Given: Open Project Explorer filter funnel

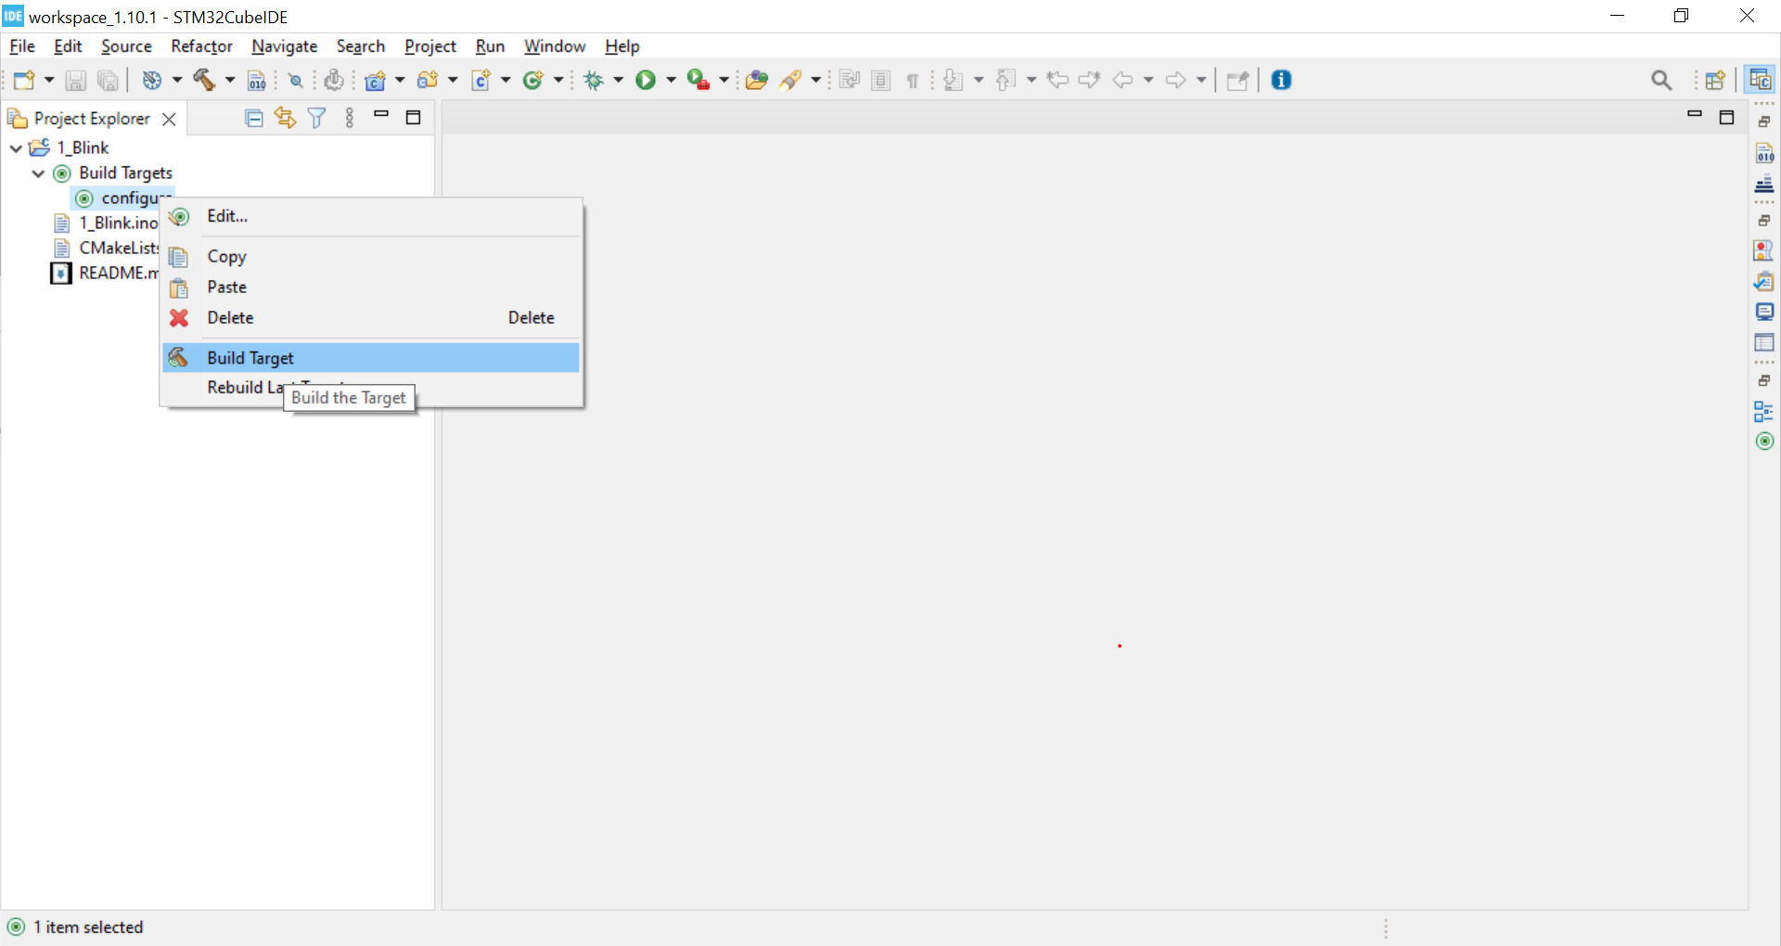Looking at the screenshot, I should [x=316, y=118].
